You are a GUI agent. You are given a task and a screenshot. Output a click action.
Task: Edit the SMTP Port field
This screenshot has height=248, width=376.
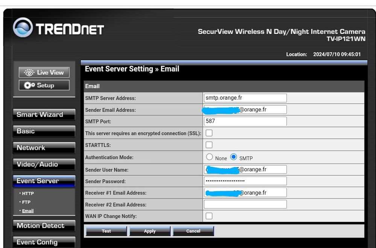click(x=245, y=121)
